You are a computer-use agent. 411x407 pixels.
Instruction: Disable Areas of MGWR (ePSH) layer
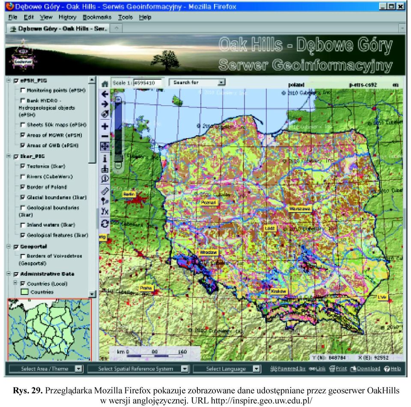(23, 135)
